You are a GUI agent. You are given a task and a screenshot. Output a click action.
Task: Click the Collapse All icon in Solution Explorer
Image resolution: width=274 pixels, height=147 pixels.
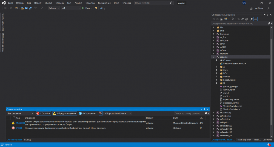click(242, 19)
